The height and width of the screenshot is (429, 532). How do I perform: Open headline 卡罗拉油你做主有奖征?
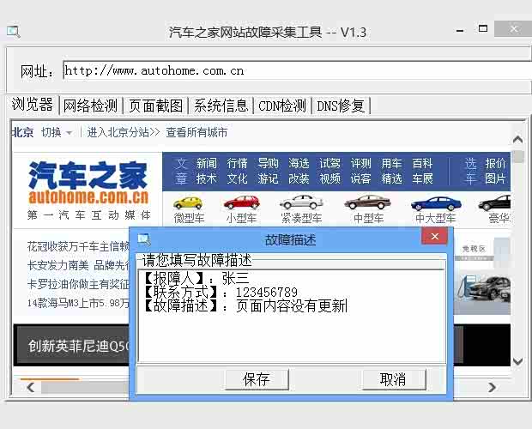pos(78,284)
